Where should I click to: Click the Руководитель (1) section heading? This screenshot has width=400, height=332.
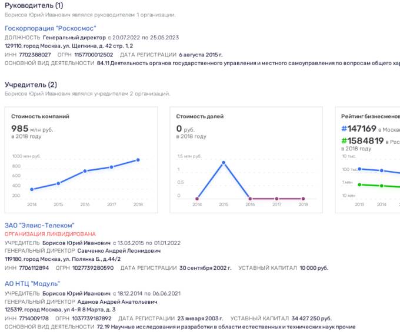point(34,5)
